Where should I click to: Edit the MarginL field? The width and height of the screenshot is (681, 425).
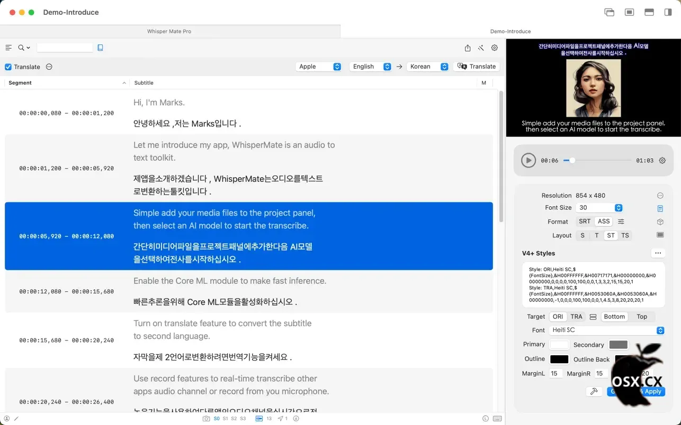click(555, 373)
